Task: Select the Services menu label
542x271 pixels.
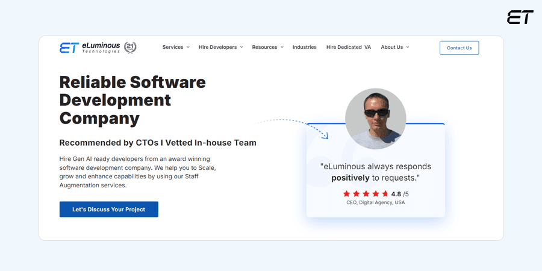Action: click(x=173, y=48)
